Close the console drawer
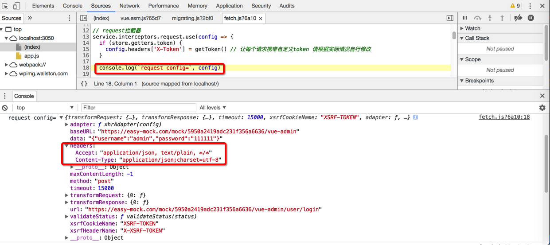The image size is (550, 245). pyautogui.click(x=542, y=96)
